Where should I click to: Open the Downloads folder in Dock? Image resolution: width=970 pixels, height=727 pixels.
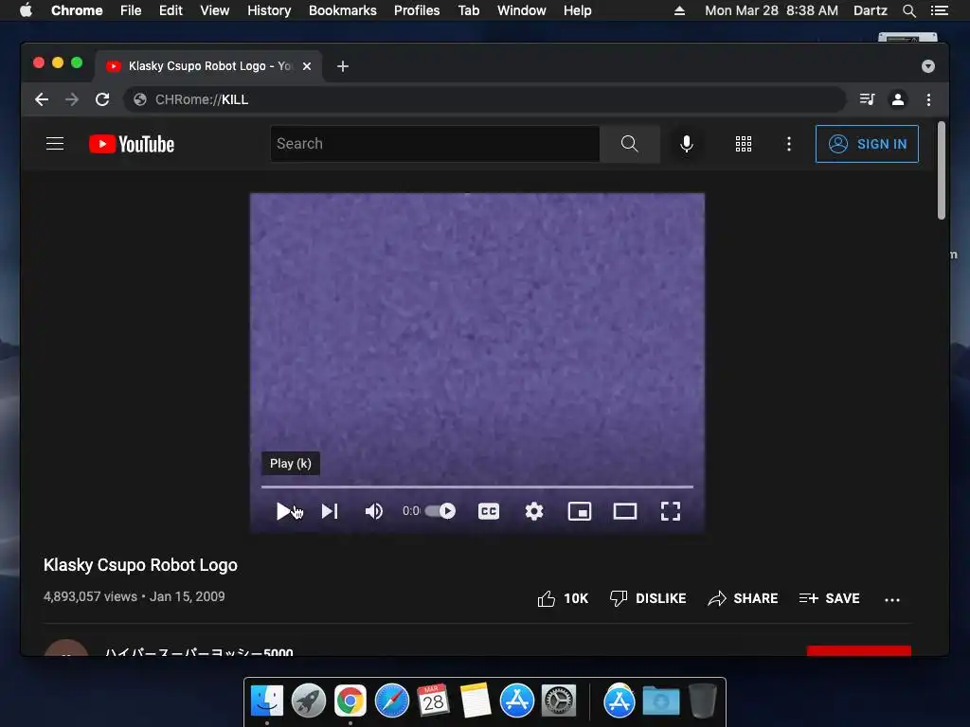tap(660, 701)
